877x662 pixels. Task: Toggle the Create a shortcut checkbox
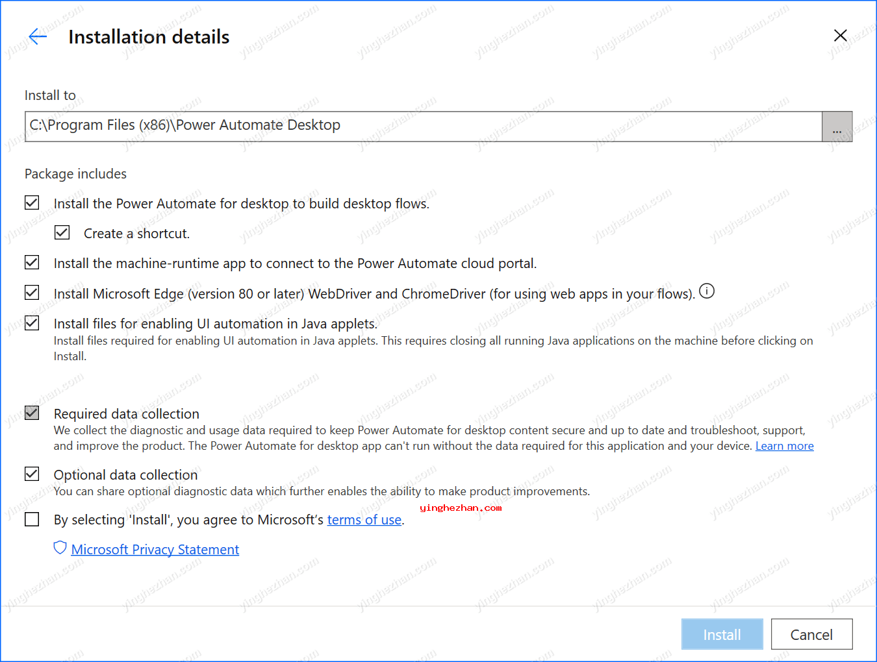62,232
